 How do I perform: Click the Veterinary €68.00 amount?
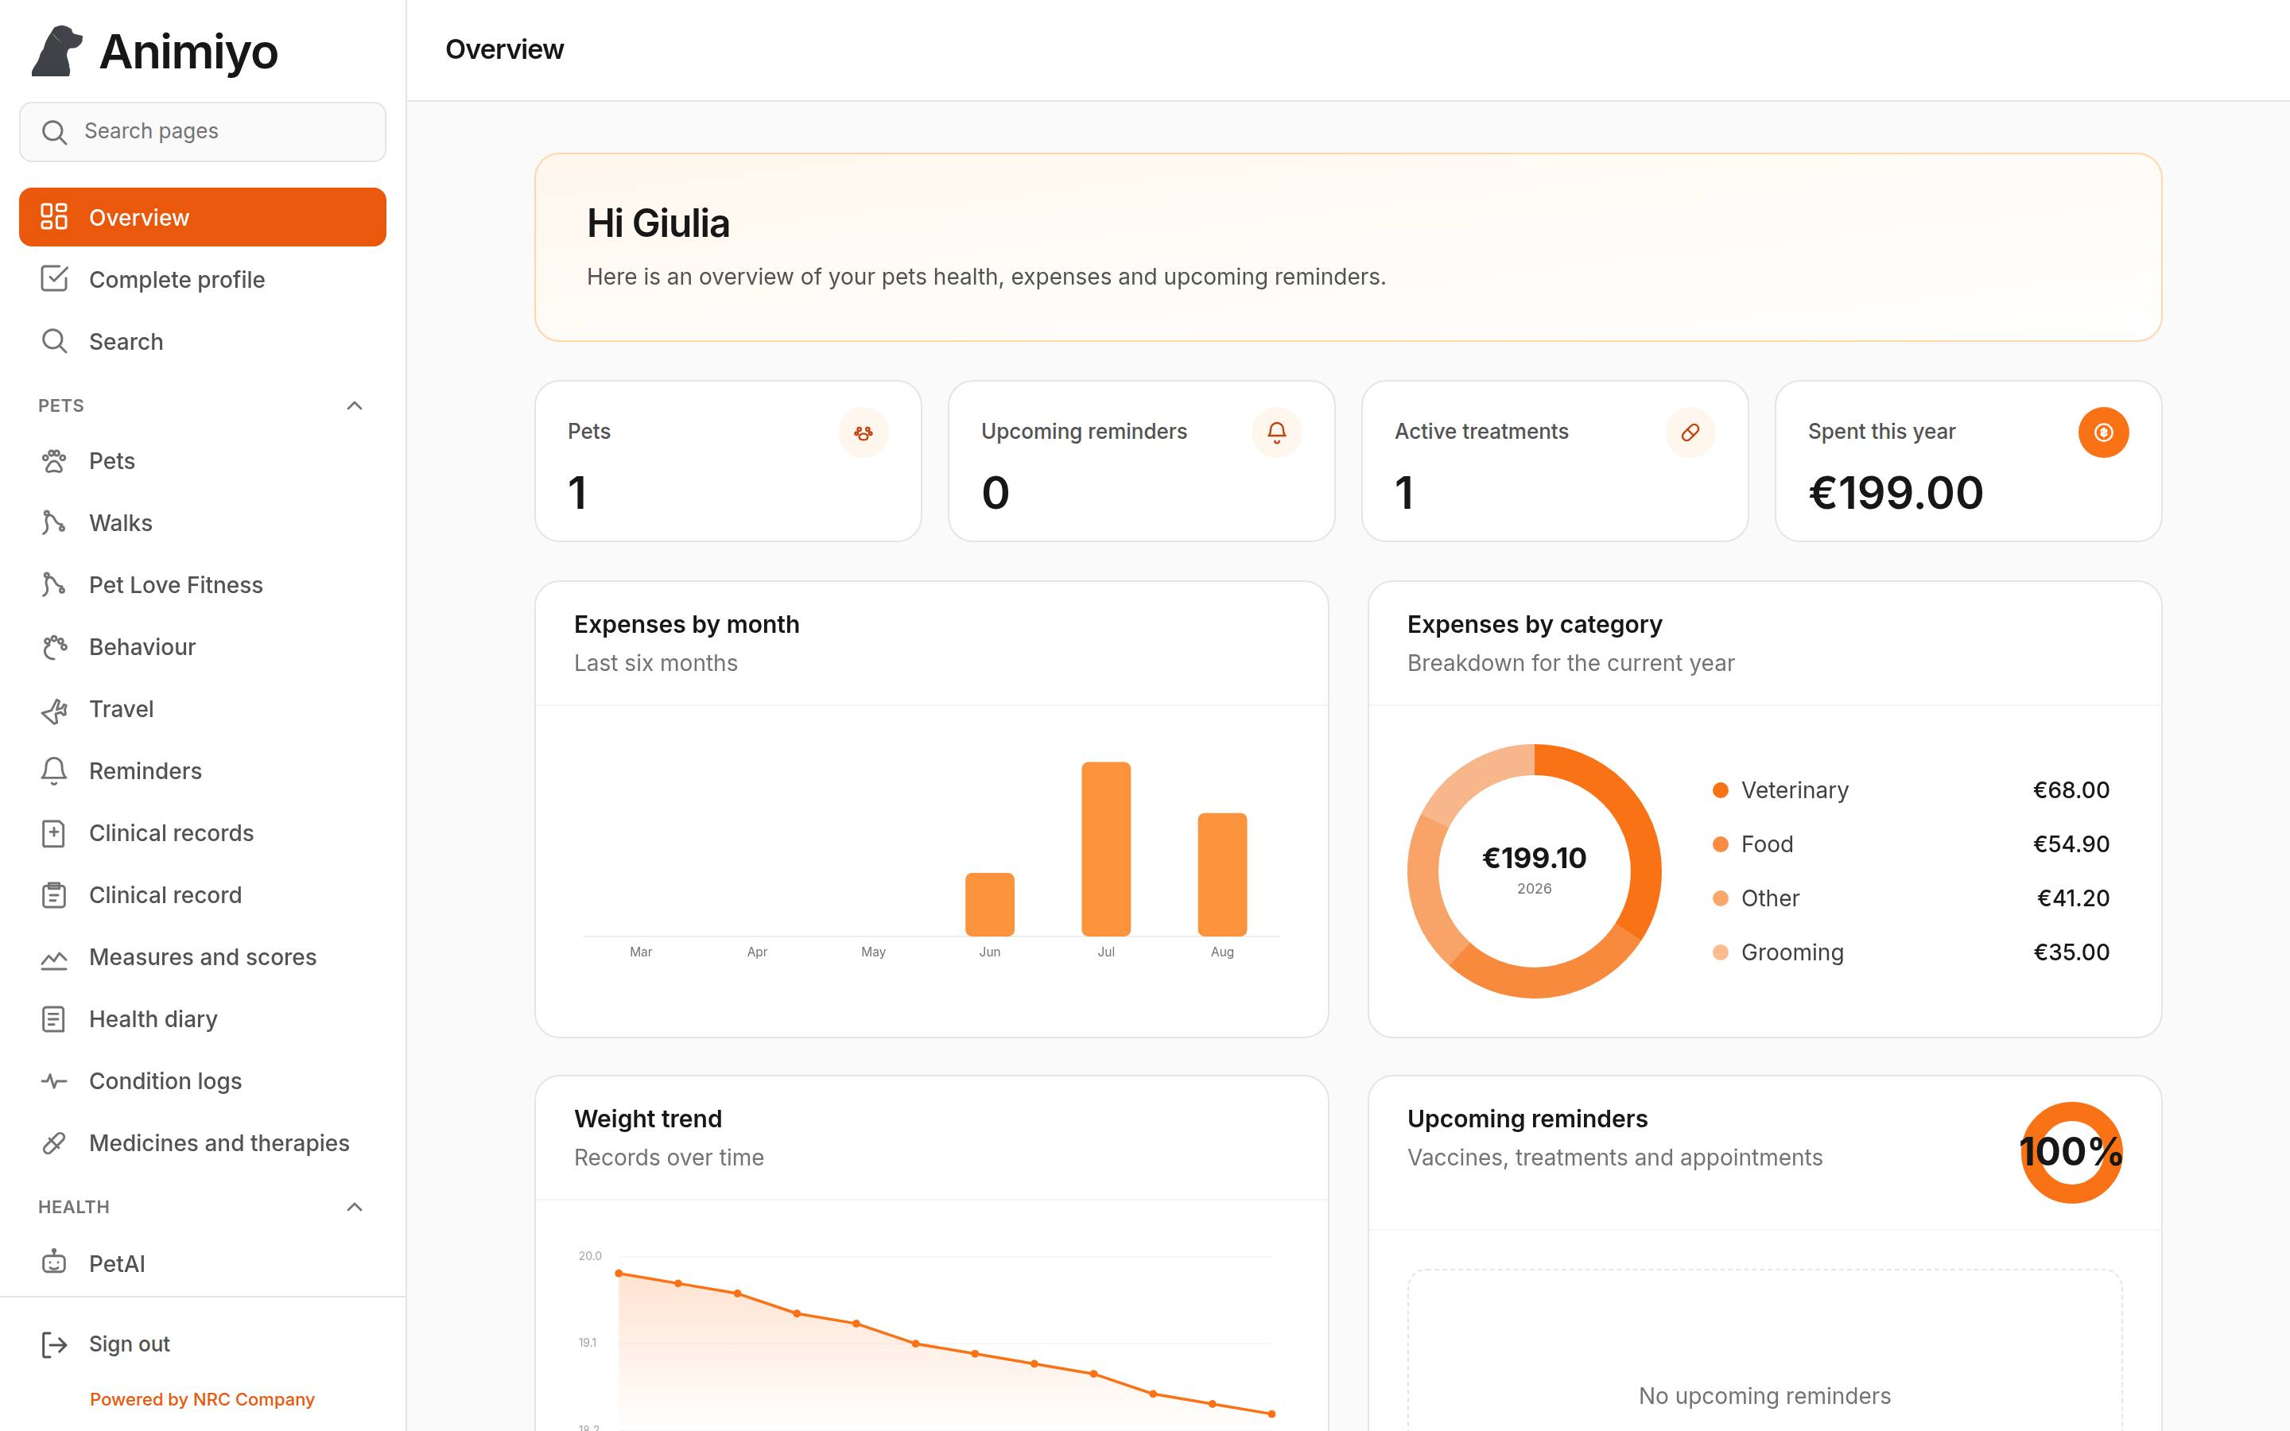(x=2071, y=790)
